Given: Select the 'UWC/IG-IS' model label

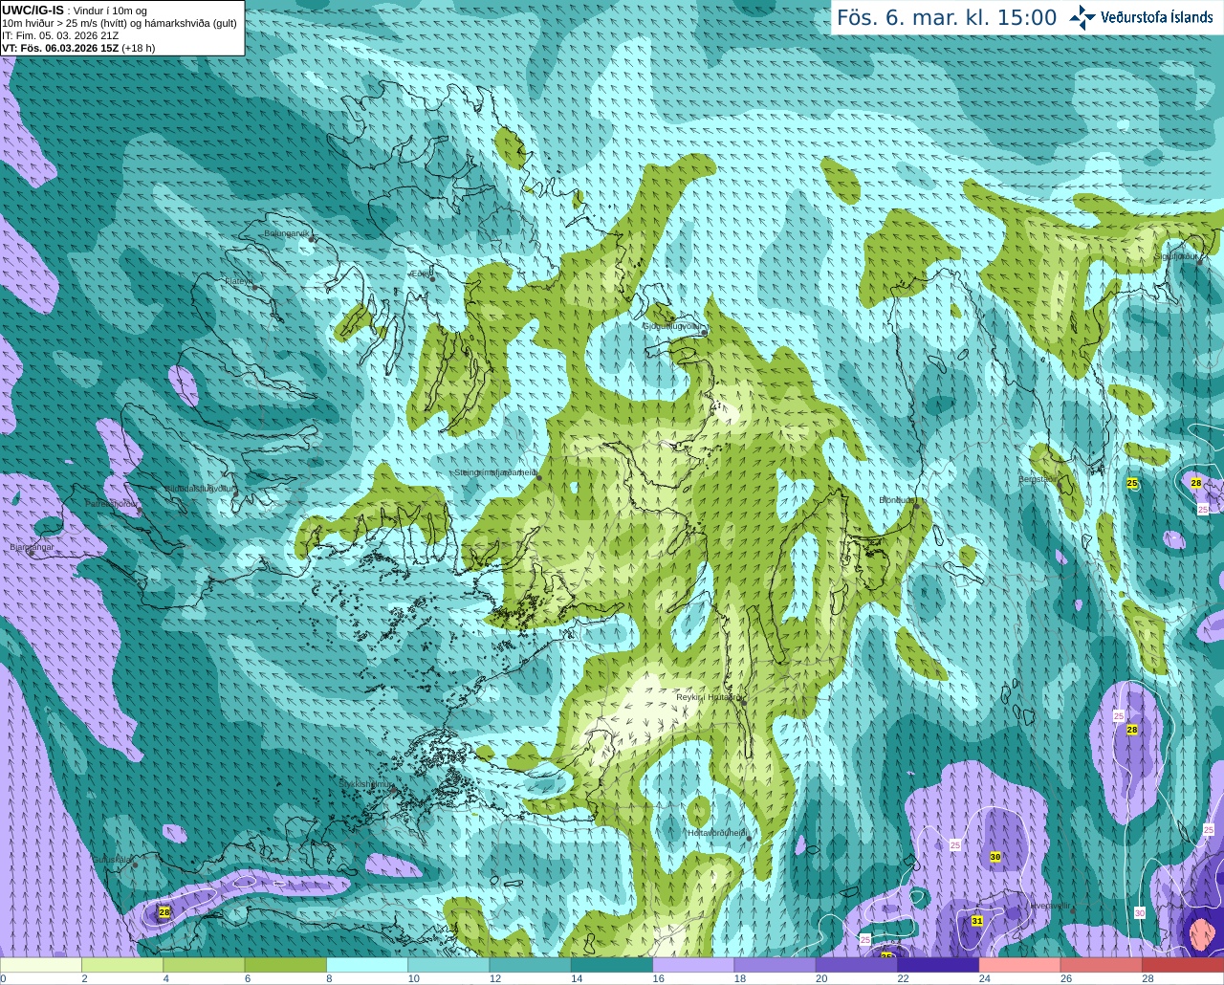Looking at the screenshot, I should point(33,10).
